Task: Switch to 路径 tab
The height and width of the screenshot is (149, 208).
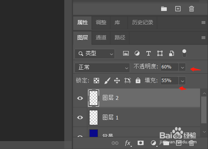Action: (x=120, y=37)
